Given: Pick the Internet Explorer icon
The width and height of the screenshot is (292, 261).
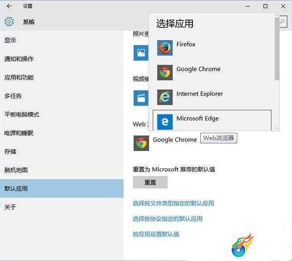Looking at the screenshot, I should [165, 97].
